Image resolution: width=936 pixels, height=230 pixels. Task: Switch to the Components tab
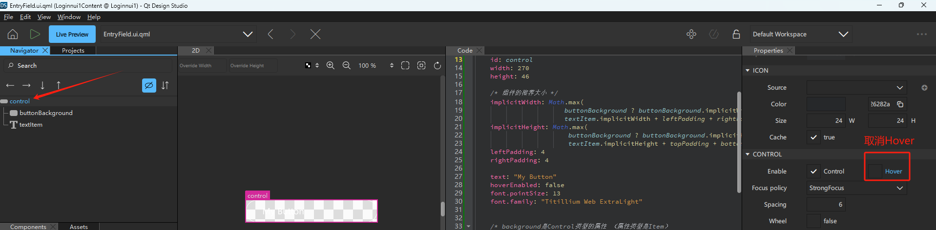tap(28, 227)
